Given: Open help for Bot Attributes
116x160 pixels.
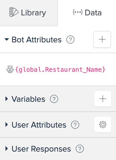Looking at the screenshot, I should point(71,39).
